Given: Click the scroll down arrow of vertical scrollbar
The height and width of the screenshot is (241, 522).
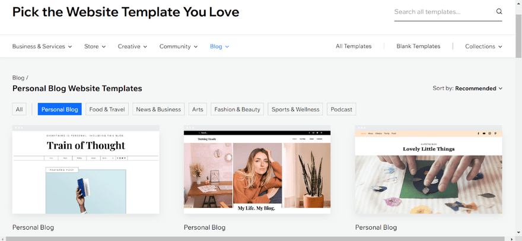Looking at the screenshot, I should point(518,232).
